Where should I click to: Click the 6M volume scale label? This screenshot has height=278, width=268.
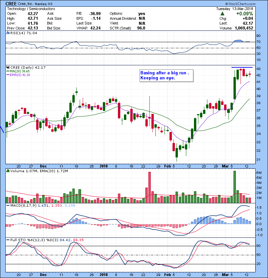pyautogui.click(x=259, y=173)
